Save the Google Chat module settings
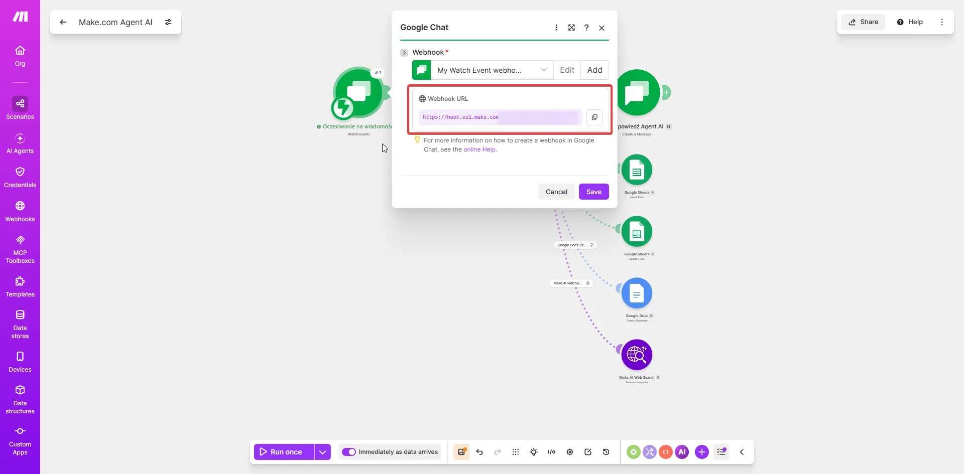Image resolution: width=964 pixels, height=474 pixels. pos(594,192)
